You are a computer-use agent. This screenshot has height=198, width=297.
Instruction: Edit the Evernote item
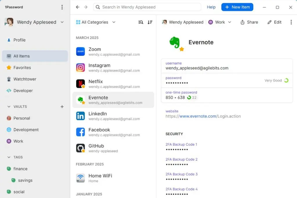point(274,22)
